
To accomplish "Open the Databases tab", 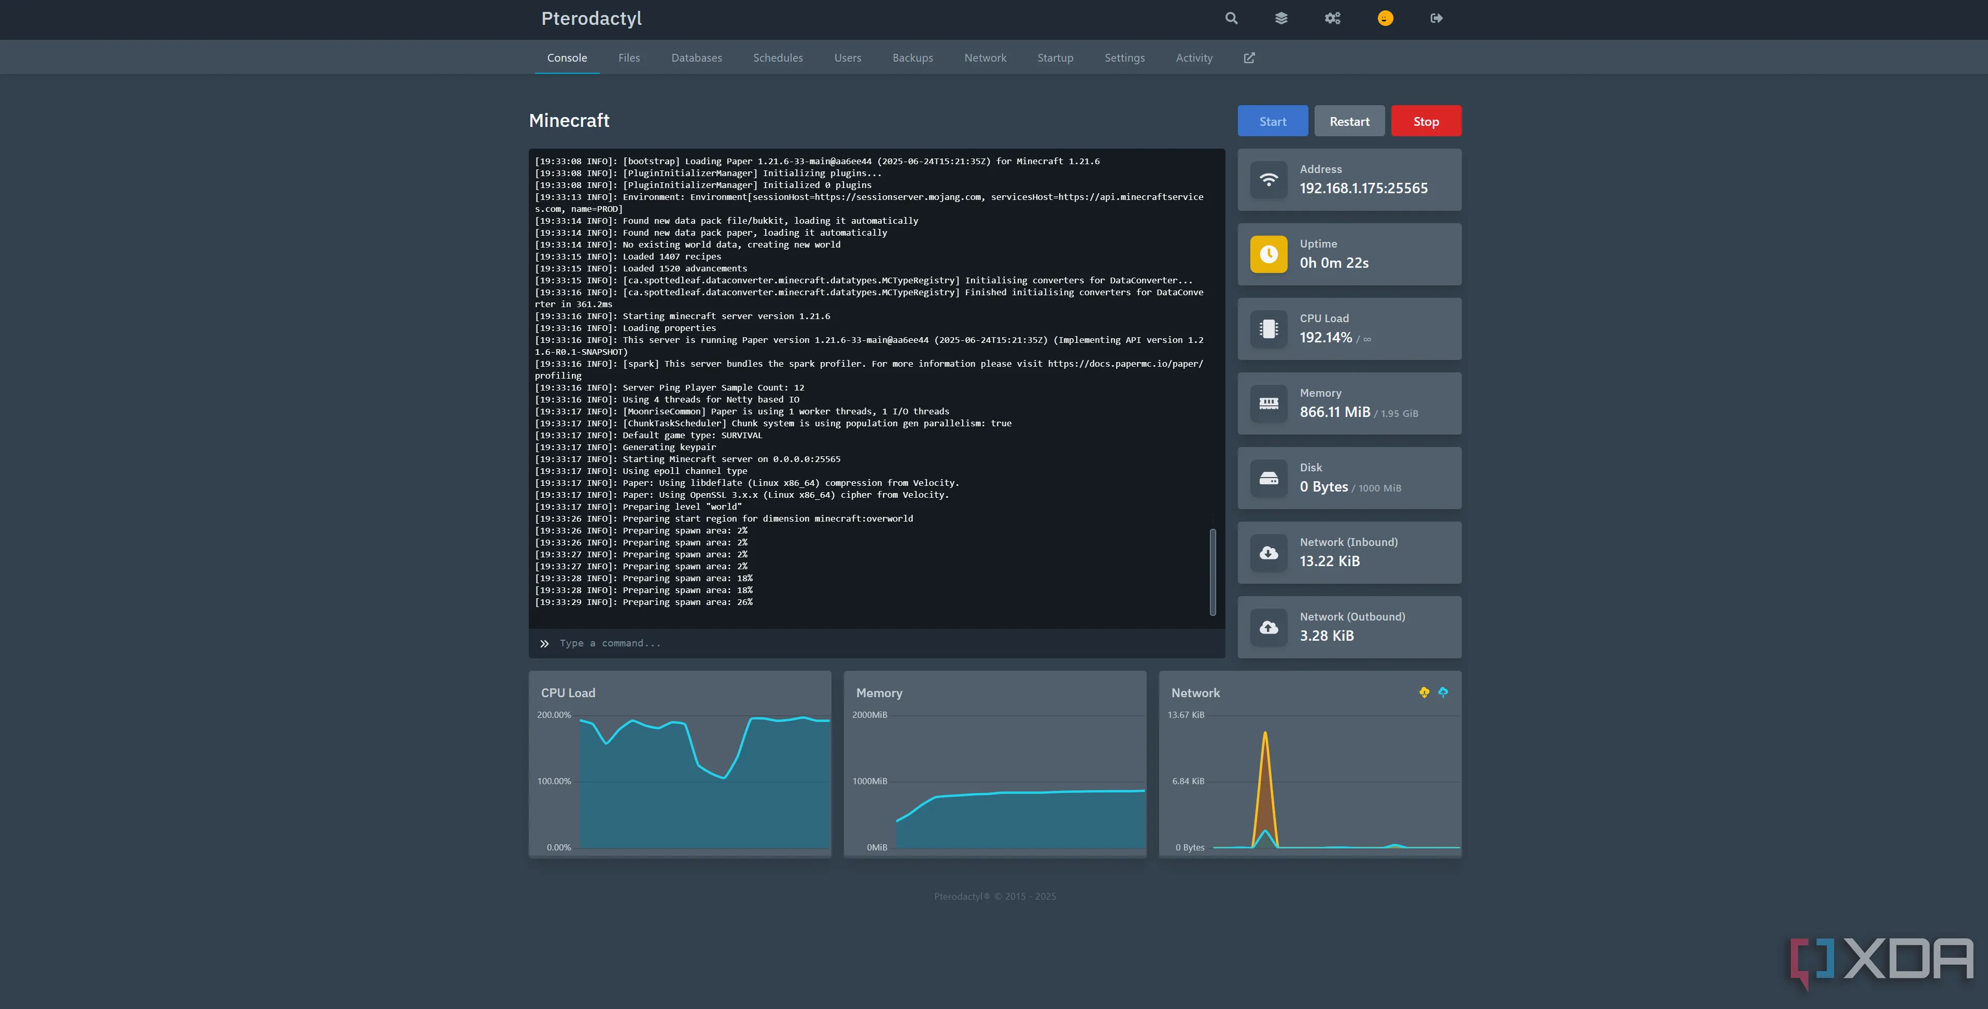I will point(696,58).
